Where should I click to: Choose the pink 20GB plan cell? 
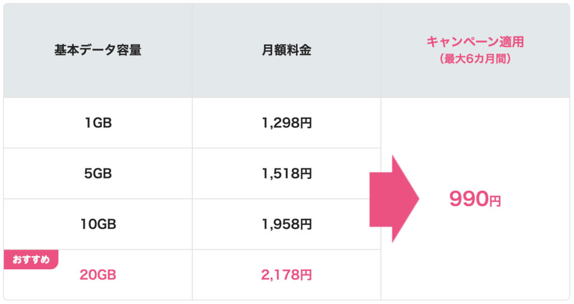point(98,275)
